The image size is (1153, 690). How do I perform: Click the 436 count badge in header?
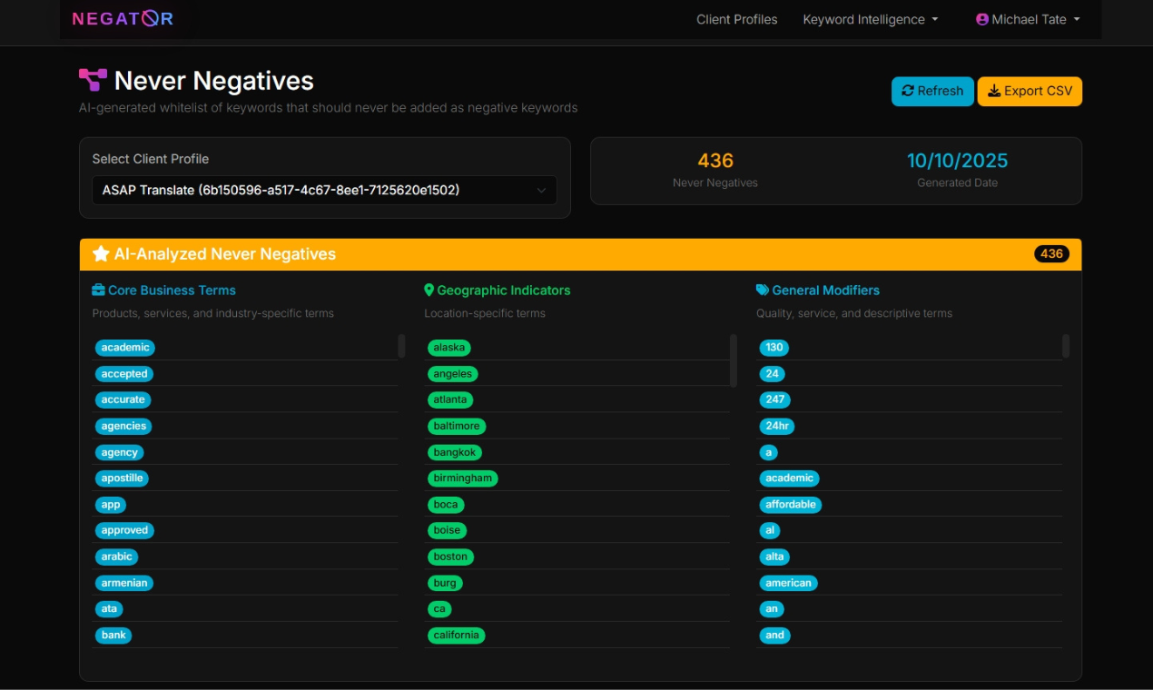coord(1051,254)
